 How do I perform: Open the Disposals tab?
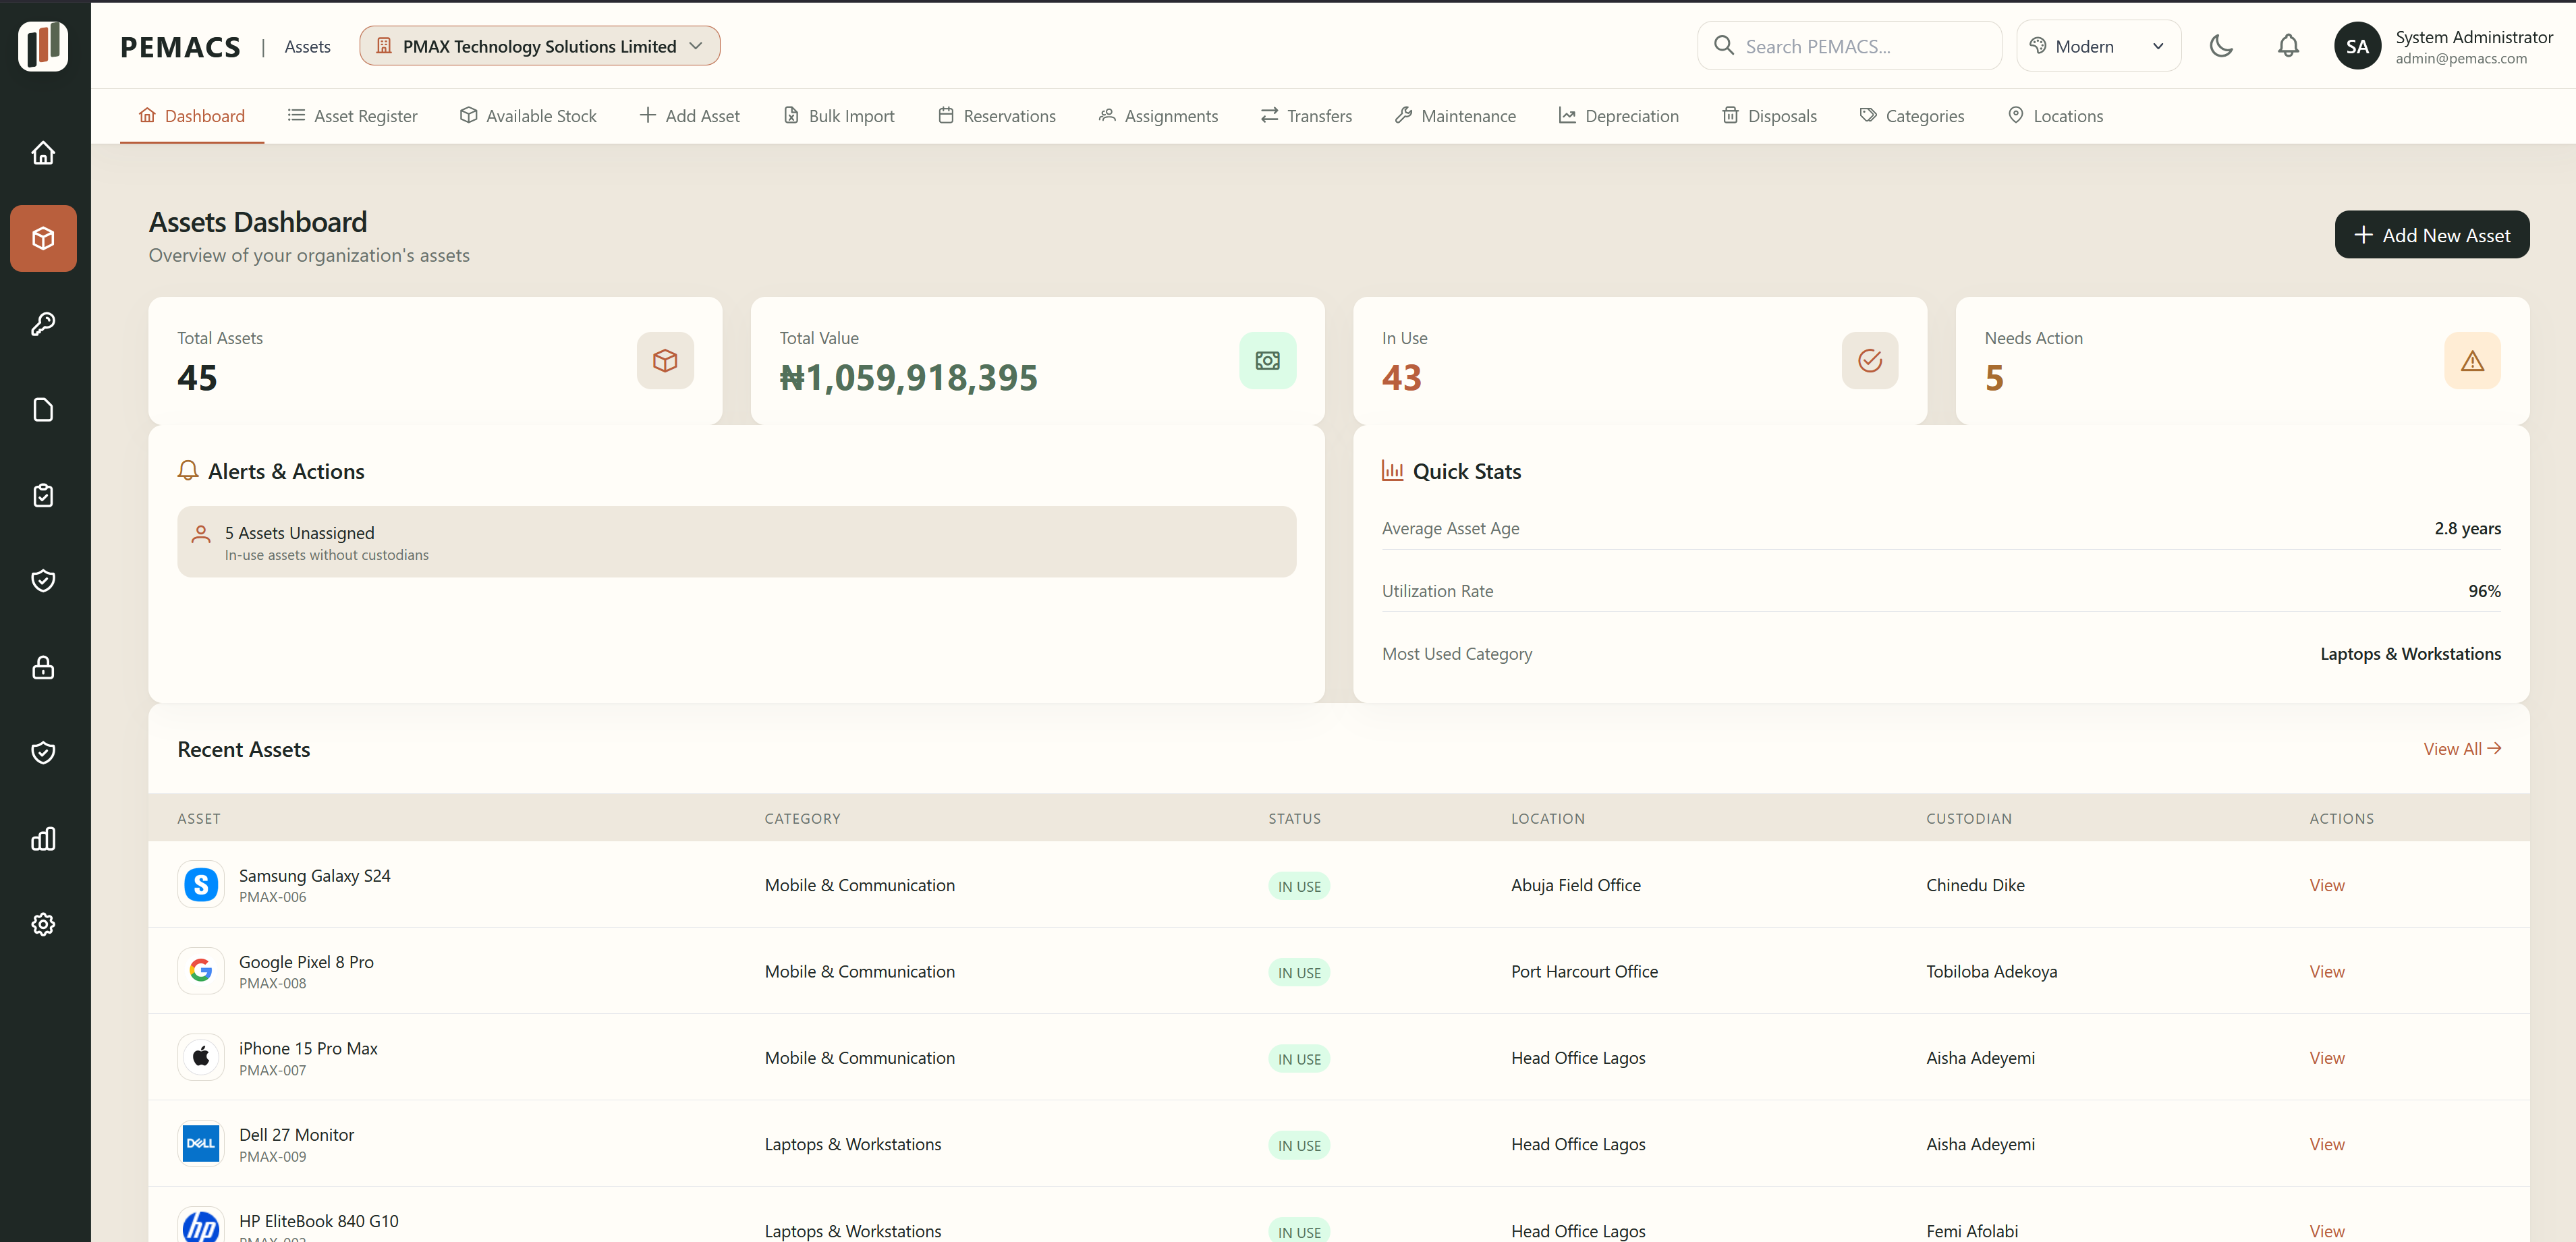click(x=1770, y=116)
